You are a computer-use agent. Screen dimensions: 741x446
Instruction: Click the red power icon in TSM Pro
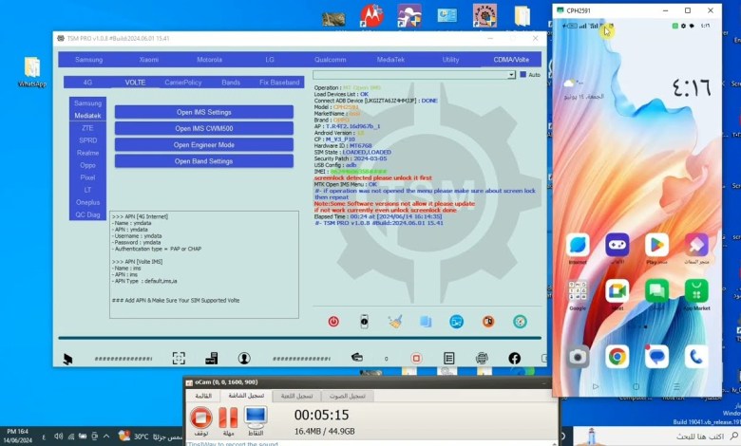[334, 322]
